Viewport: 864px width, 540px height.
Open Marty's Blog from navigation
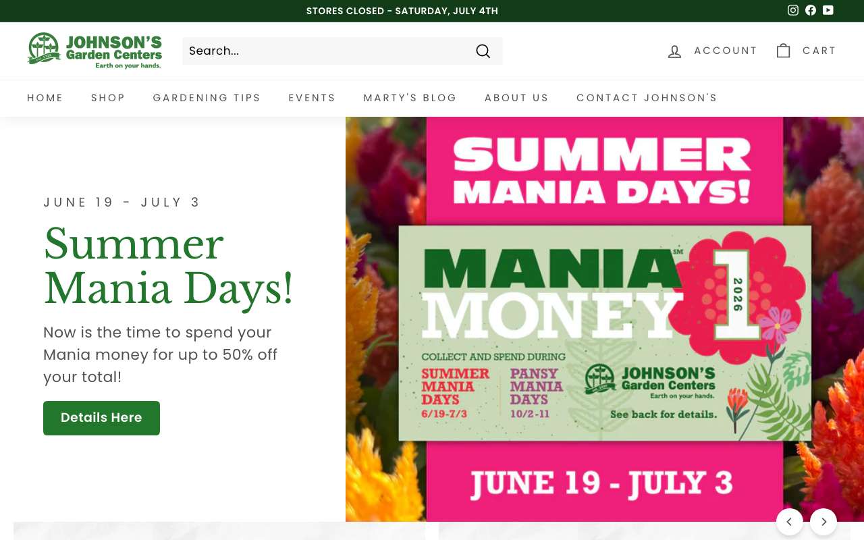click(x=410, y=98)
